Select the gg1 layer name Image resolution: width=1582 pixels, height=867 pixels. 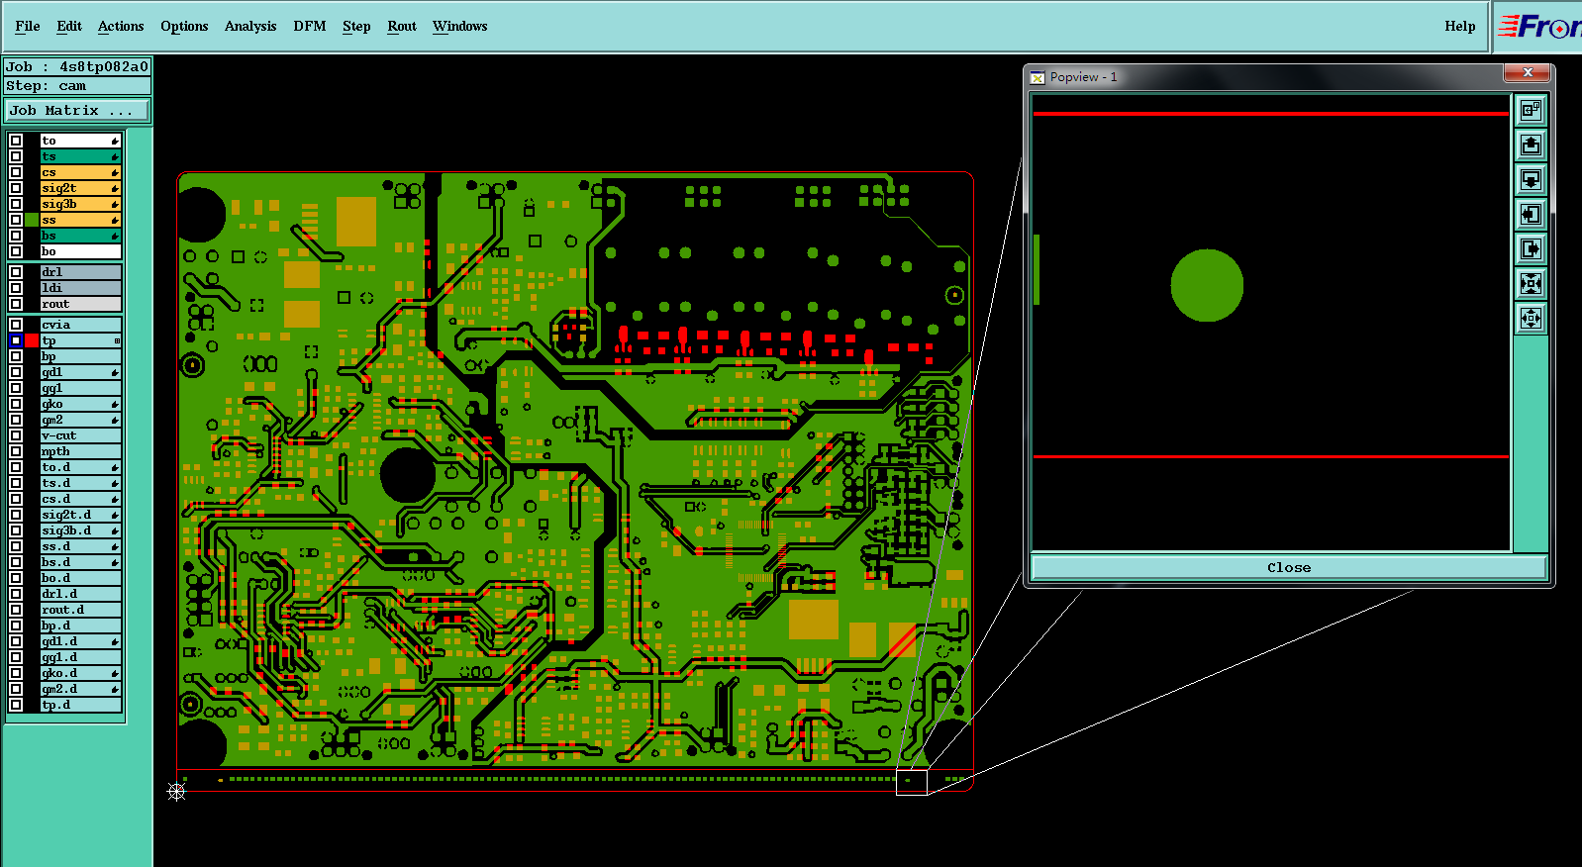click(80, 388)
